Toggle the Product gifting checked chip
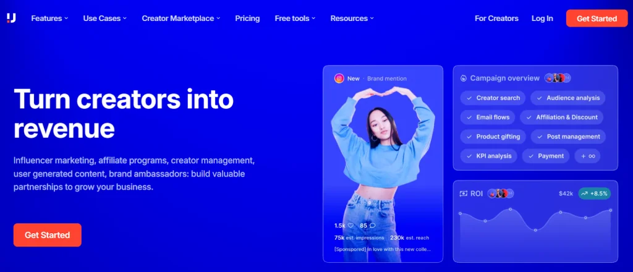The image size is (633, 272). 493,137
